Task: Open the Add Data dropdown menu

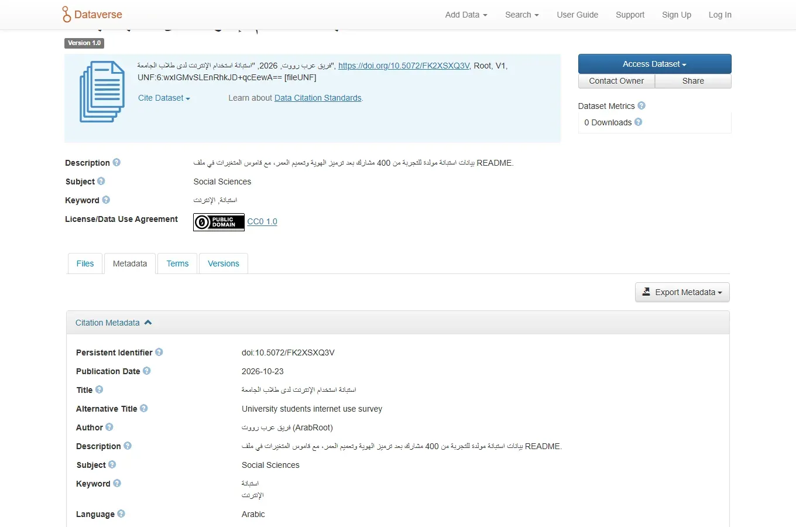Action: pyautogui.click(x=466, y=15)
